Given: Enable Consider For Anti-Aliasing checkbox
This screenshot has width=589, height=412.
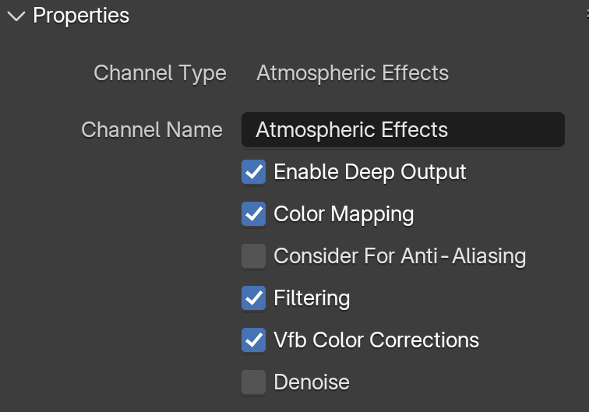Looking at the screenshot, I should click(x=253, y=256).
